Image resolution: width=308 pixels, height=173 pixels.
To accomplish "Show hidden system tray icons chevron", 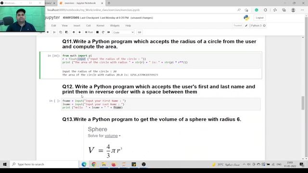I will click(244, 164).
